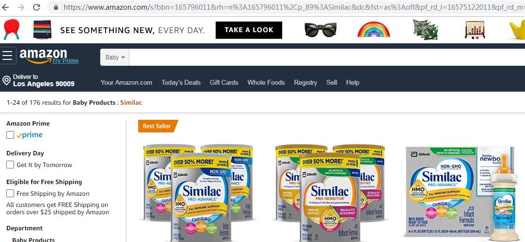Screen dimensions: 525x242
Task: Click the Amazon logo
Action: click(43, 55)
